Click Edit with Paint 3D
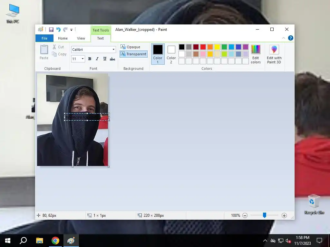 click(274, 54)
